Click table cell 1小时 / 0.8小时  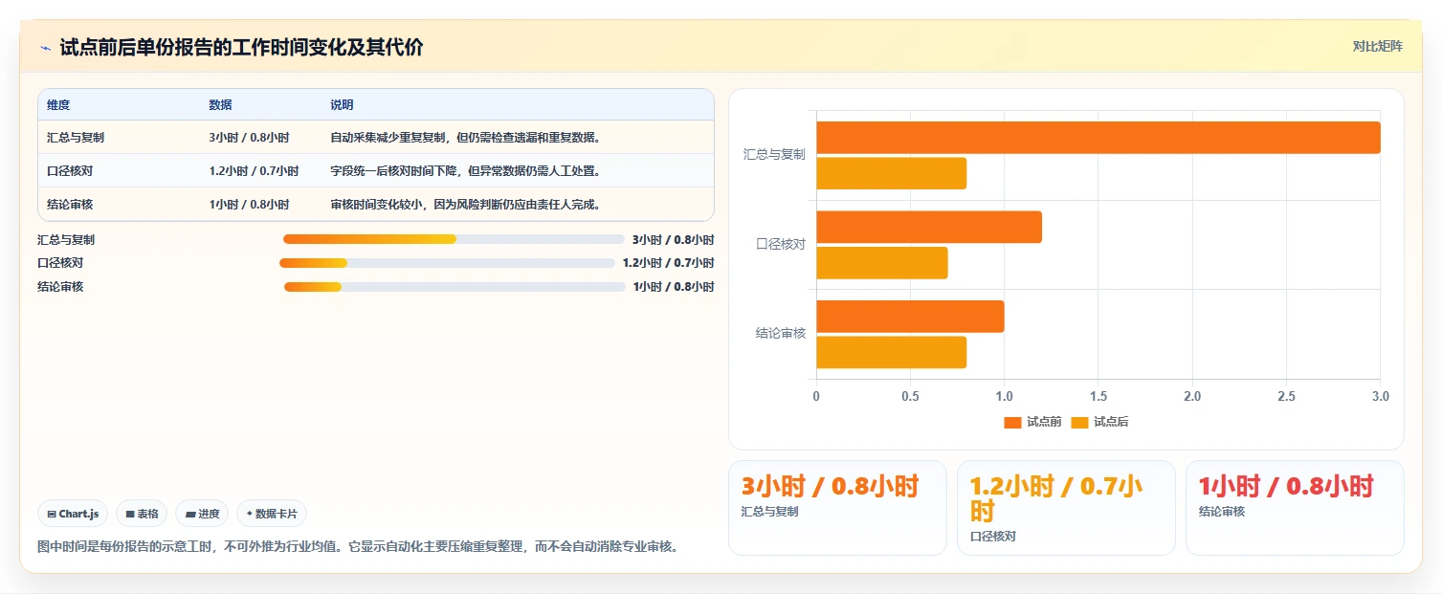coord(249,205)
